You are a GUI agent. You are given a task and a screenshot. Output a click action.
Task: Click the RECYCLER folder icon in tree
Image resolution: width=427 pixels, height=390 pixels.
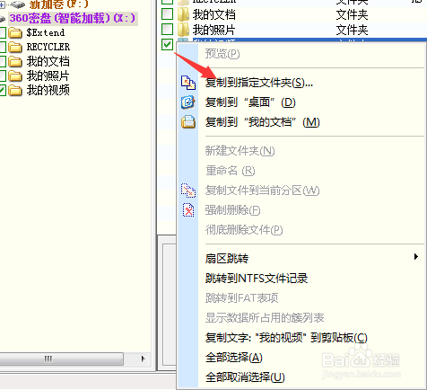click(15, 48)
